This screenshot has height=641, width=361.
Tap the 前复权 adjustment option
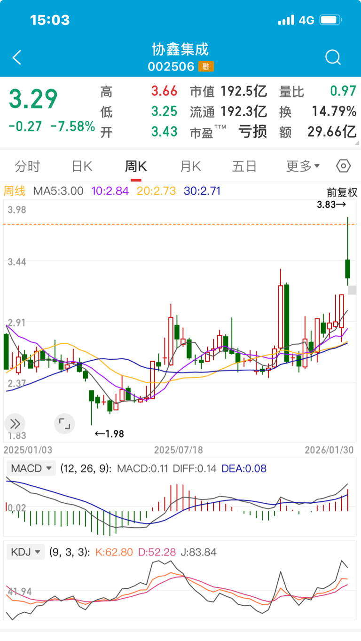pos(342,192)
